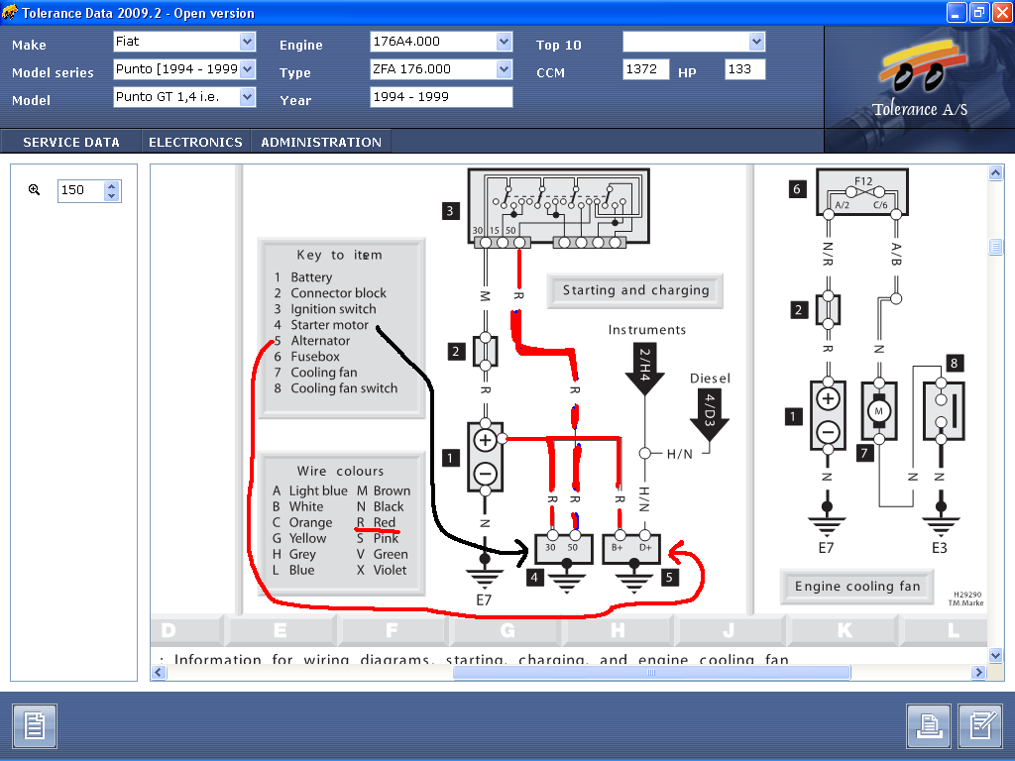Click the edit notes icon at bottom right

point(980,726)
